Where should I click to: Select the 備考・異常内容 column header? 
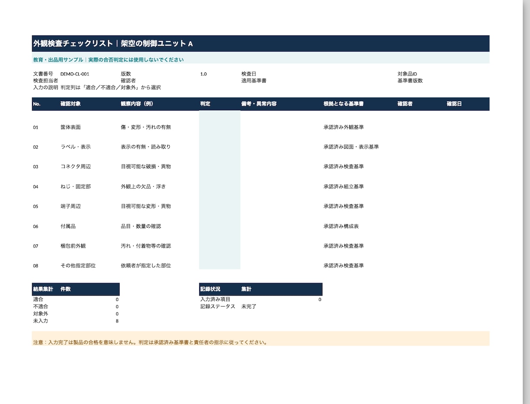point(259,104)
